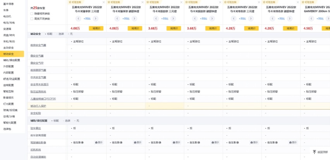The image size is (330, 160).
Task: Remove 马卡龙绘色款 三元锂 from comparison
Action: click(x=259, y=2)
